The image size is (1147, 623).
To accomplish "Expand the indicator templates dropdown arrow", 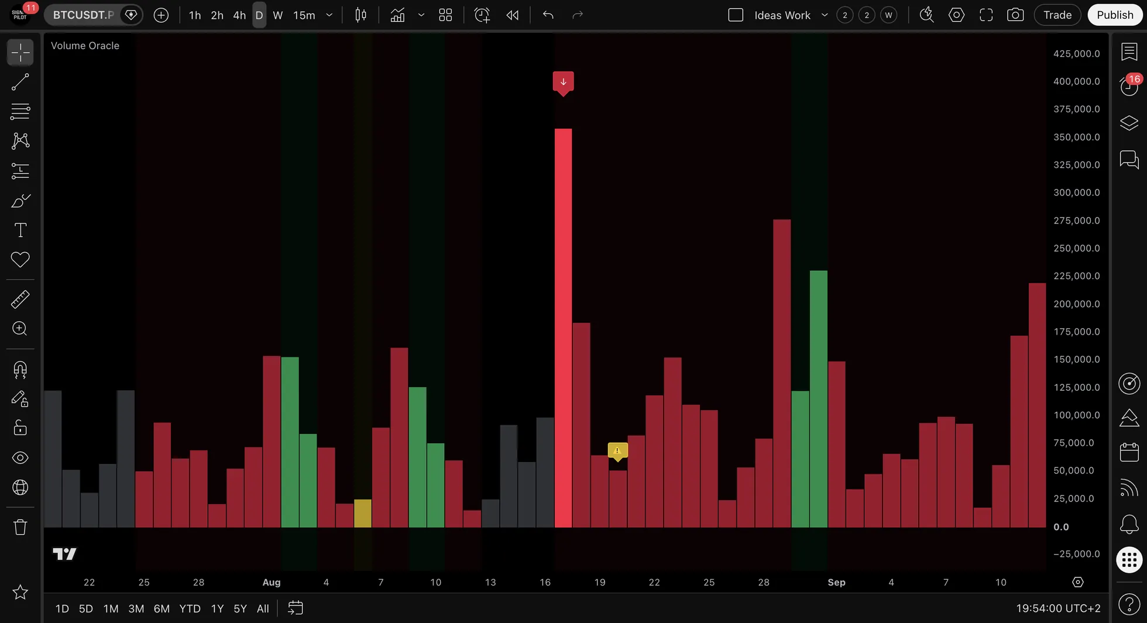I will pyautogui.click(x=421, y=15).
